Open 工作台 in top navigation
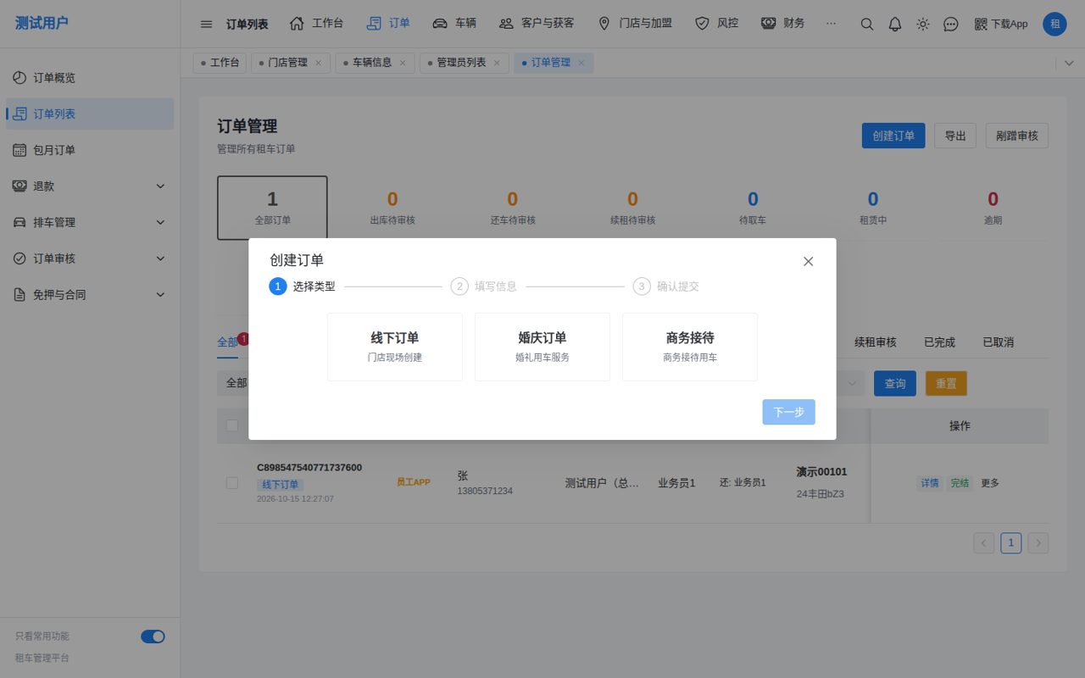 (316, 24)
